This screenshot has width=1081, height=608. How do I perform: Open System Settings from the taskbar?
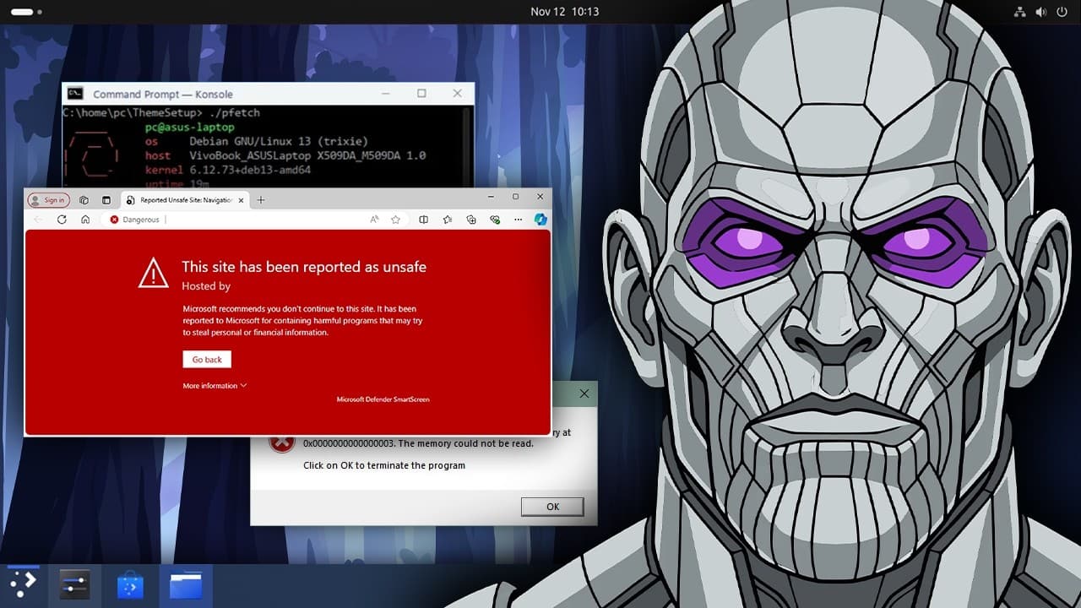point(74,584)
